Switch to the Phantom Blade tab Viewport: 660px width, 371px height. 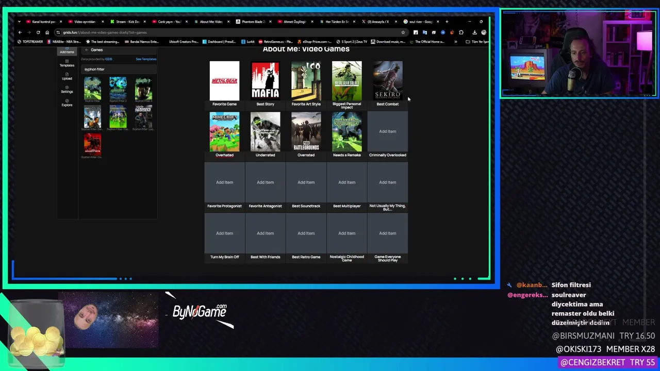point(254,22)
